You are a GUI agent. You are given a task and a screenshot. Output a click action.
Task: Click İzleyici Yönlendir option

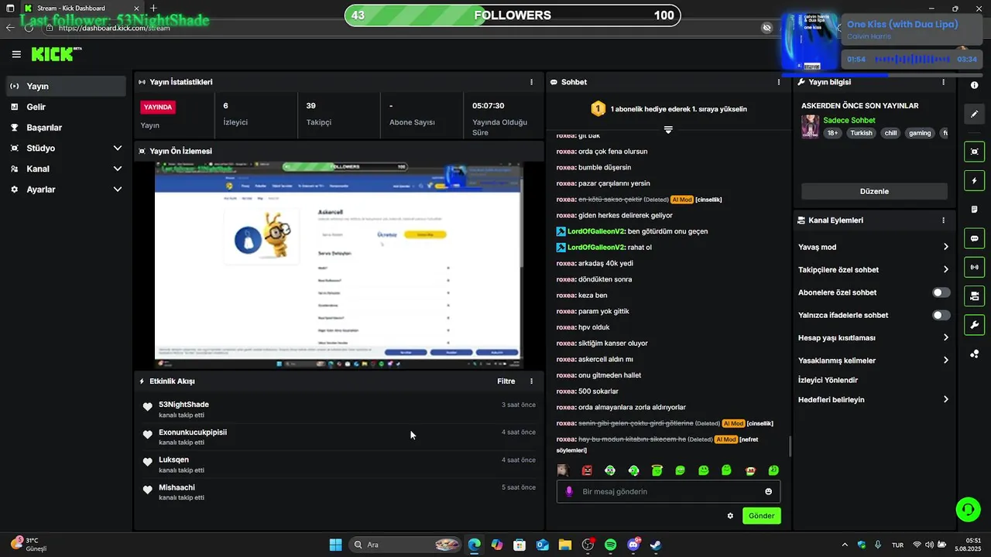pyautogui.click(x=828, y=380)
